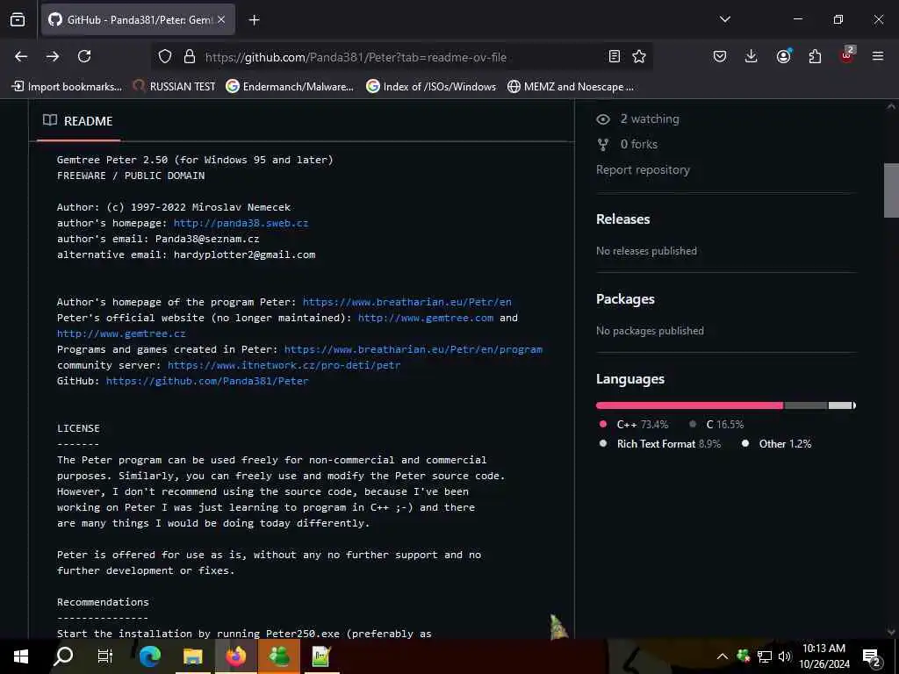Click Report repository link
This screenshot has height=674, width=899.
(643, 169)
